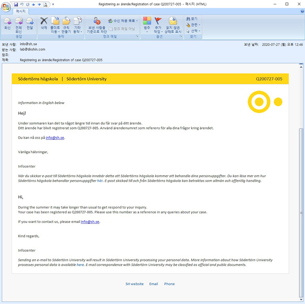Screen dimensions: 305x304
Task: Save via quick access toolbar
Action: pyautogui.click(x=16, y=4)
